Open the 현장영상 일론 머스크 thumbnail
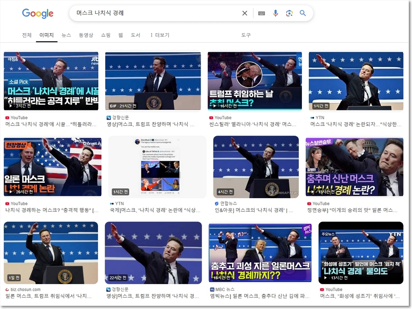Screen dimensions: 412x309 tap(53, 167)
